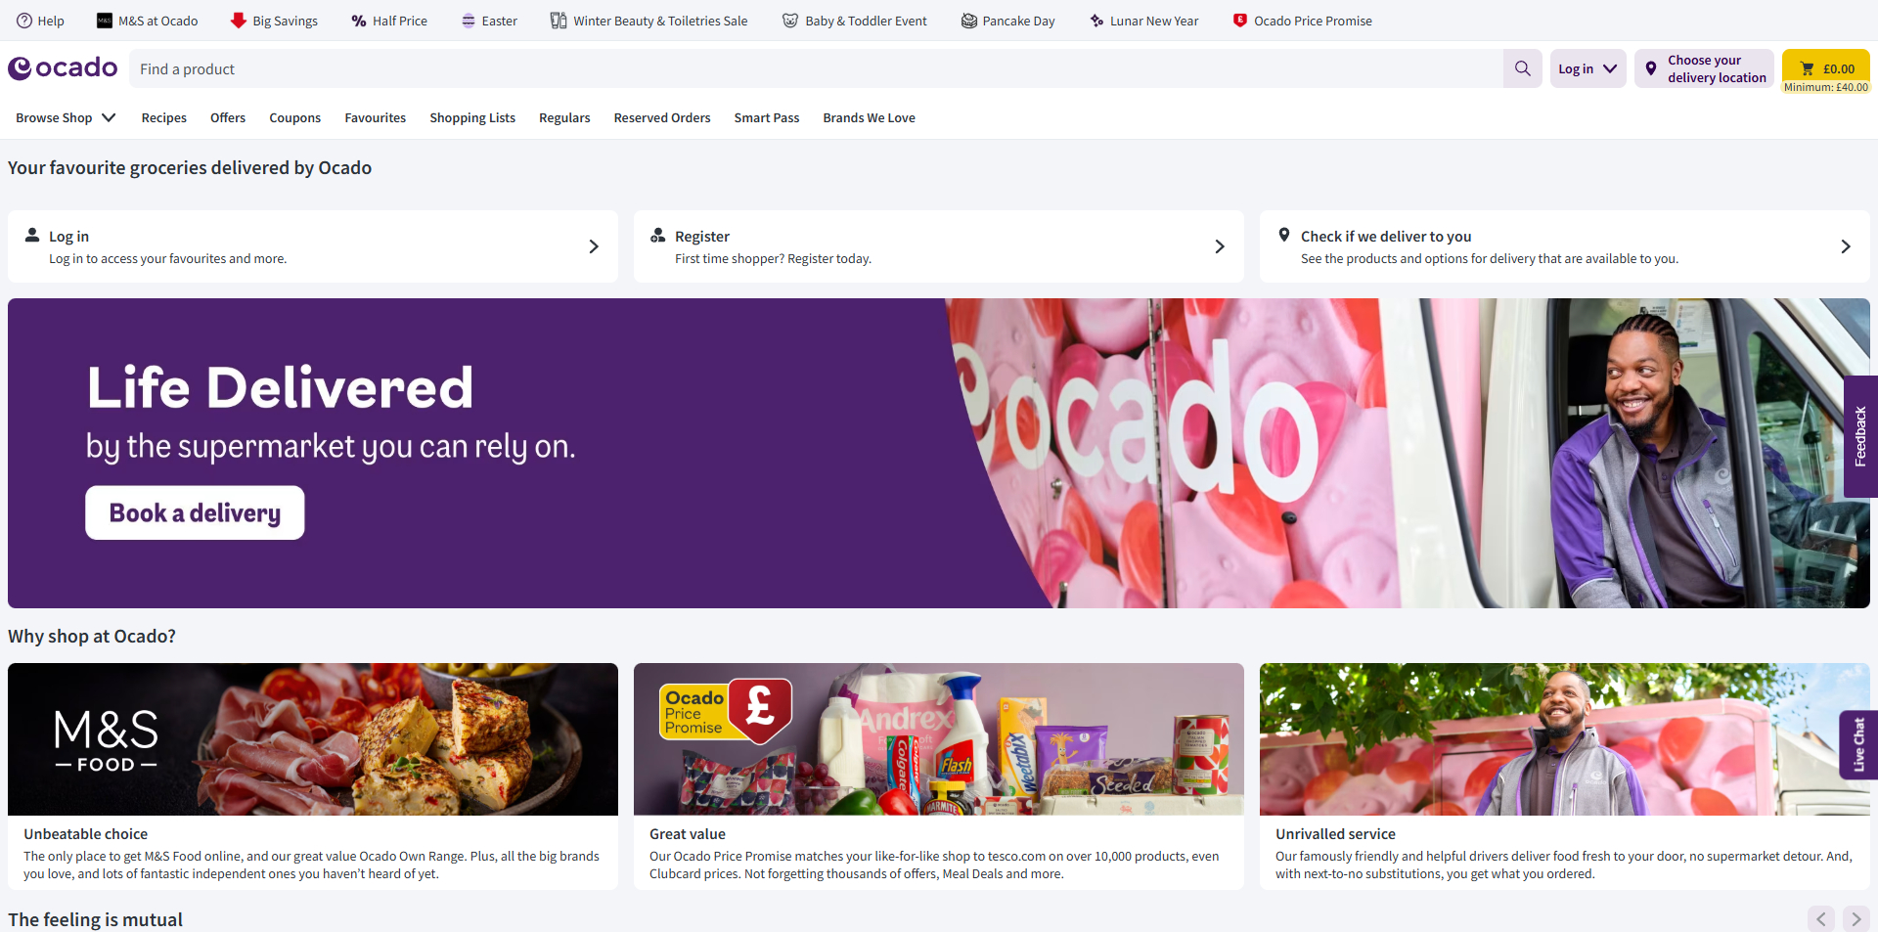Screen dimensions: 1878x932
Task: Expand the Register card chevron
Action: pyautogui.click(x=1219, y=246)
